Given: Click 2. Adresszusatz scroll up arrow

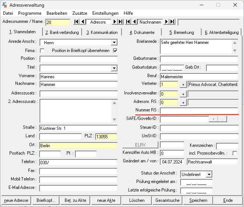Looking at the screenshot, I should [114, 103].
